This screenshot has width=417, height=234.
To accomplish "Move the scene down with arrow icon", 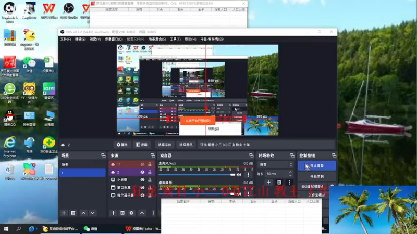I will 93,213.
